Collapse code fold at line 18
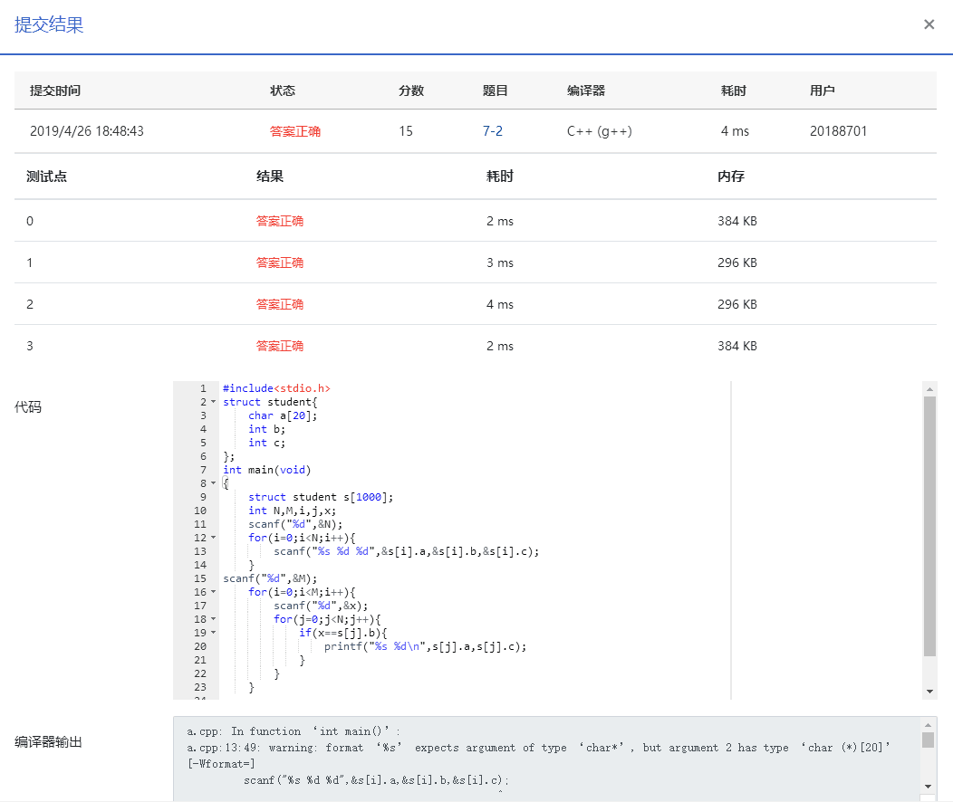The height and width of the screenshot is (802, 953). coord(213,619)
